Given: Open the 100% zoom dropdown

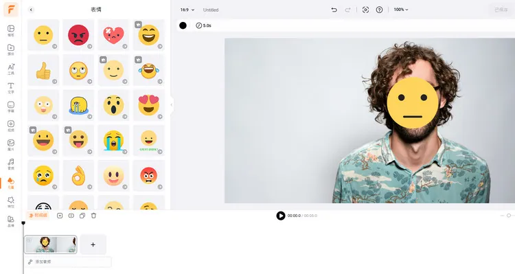Looking at the screenshot, I should point(401,10).
